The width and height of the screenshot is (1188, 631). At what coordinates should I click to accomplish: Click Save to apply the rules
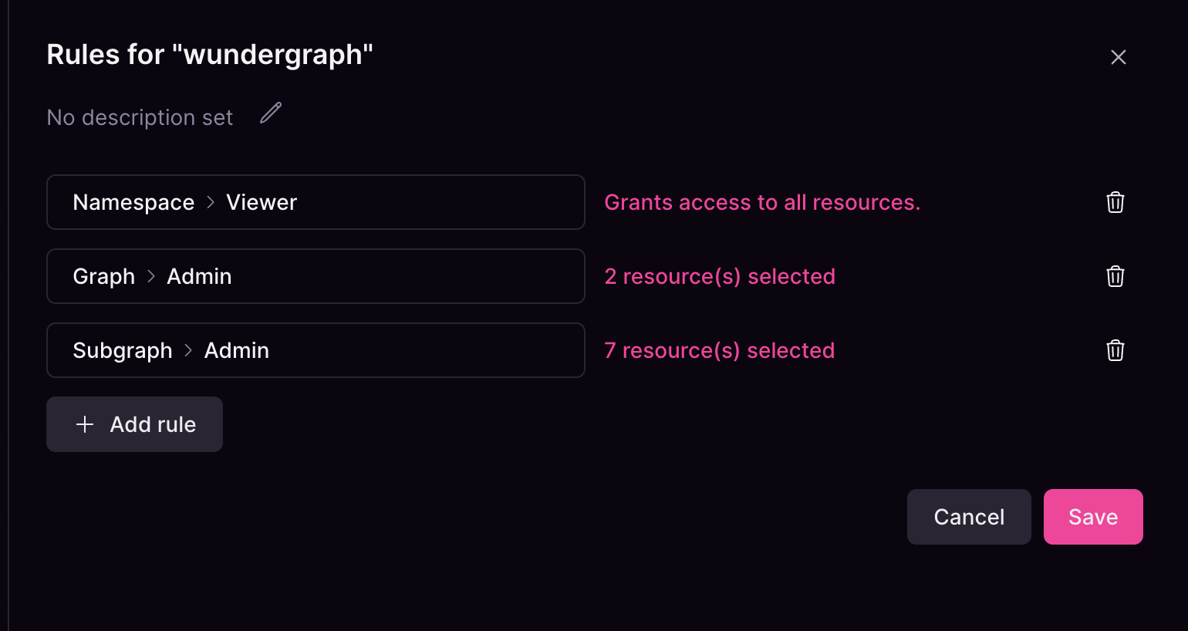(x=1093, y=517)
